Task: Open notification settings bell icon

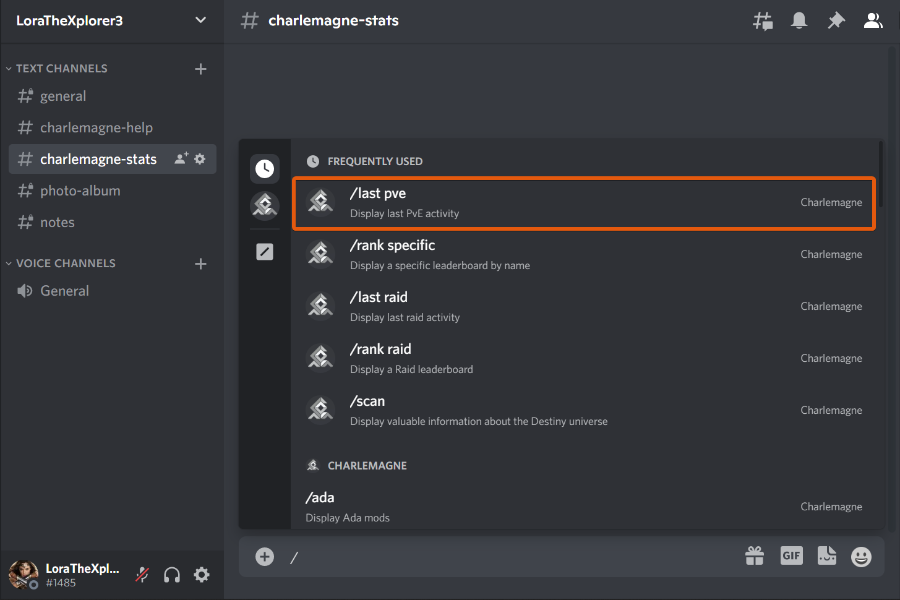Action: [x=799, y=21]
